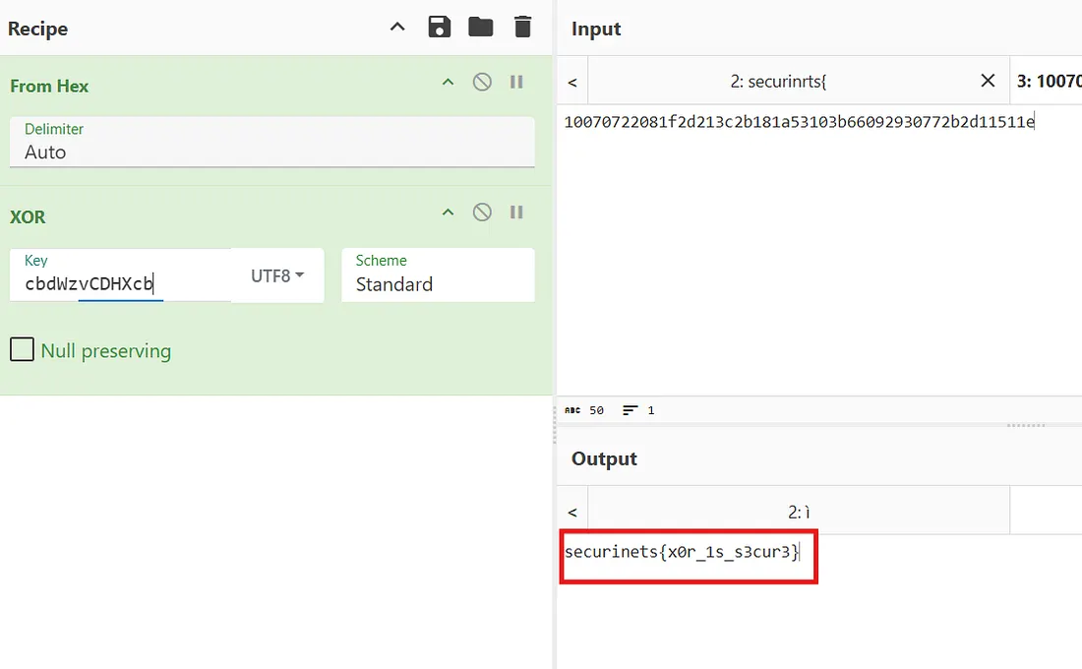Screen dimensions: 1082x669
Task: Go to previous output tab arrow
Action: (x=572, y=513)
